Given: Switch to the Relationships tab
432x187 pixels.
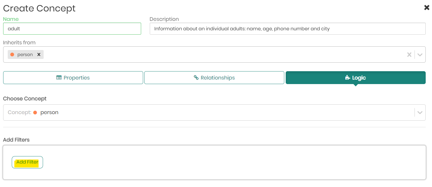Looking at the screenshot, I should 214,78.
